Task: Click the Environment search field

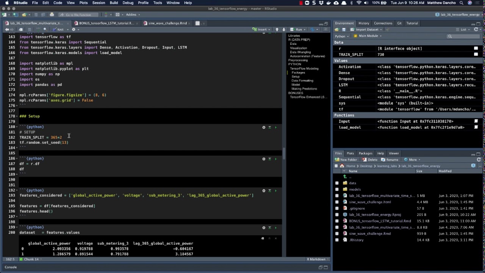Action: (464, 36)
